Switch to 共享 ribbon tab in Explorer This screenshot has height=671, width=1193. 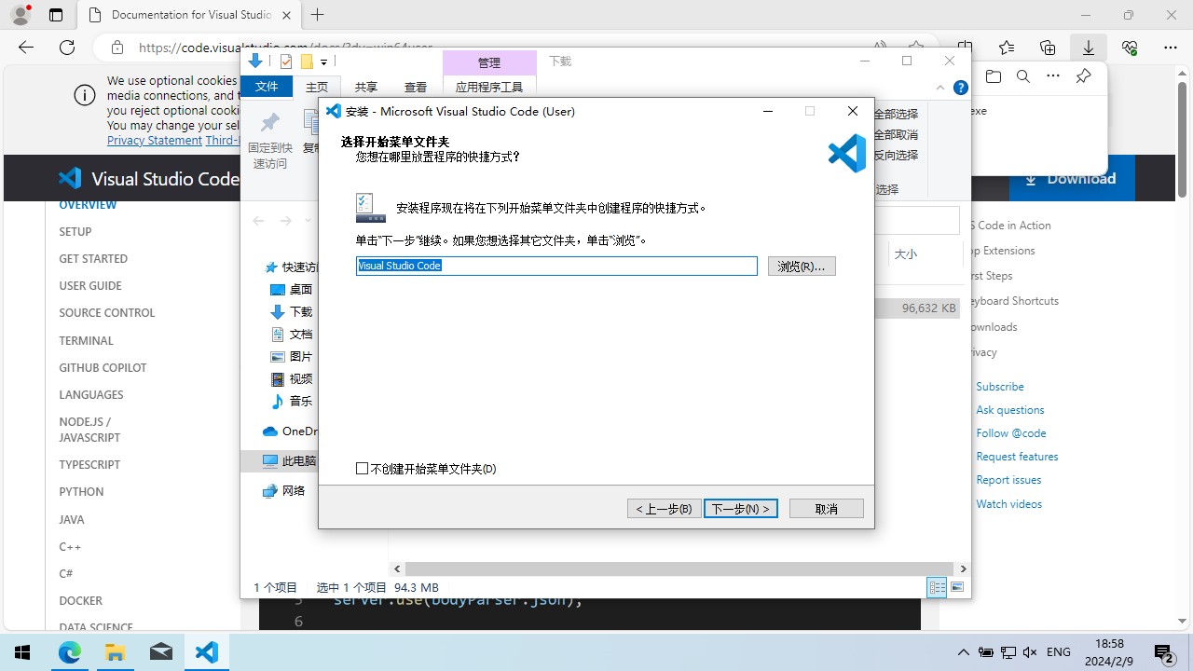coord(366,87)
